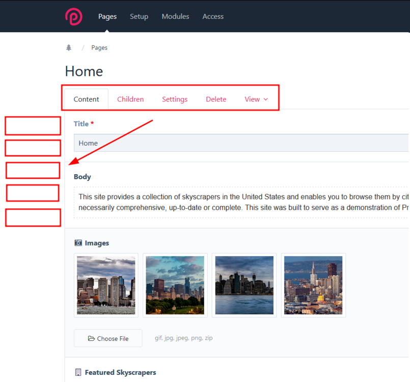
Task: Go to the Delete tab
Action: pyautogui.click(x=216, y=99)
